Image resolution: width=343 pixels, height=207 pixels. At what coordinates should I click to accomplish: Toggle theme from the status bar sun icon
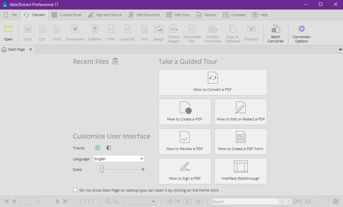coord(335,201)
